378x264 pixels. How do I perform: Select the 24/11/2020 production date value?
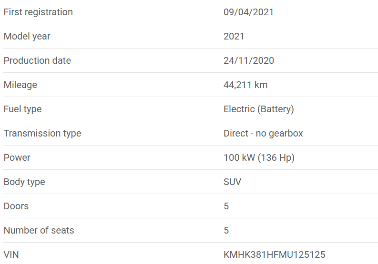point(248,61)
